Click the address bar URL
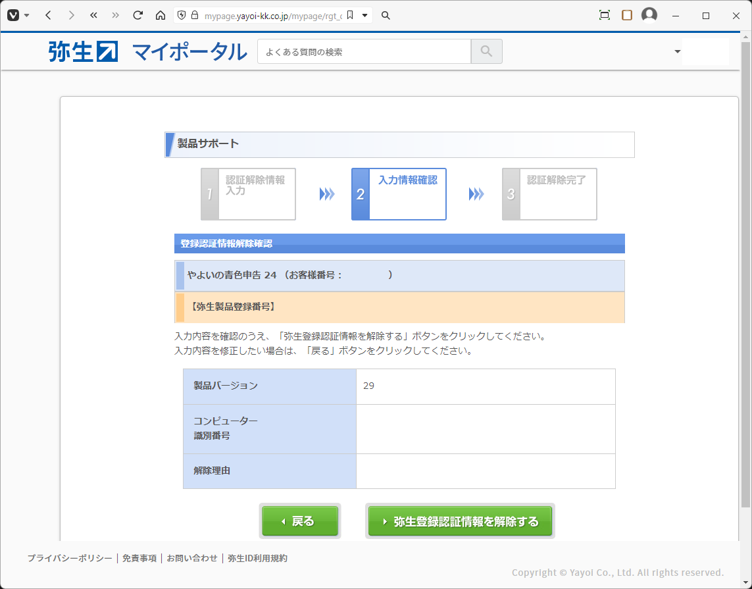The image size is (752, 589). 273,16
